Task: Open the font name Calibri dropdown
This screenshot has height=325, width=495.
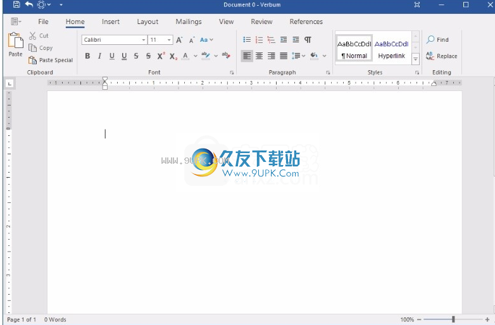Action: point(143,40)
